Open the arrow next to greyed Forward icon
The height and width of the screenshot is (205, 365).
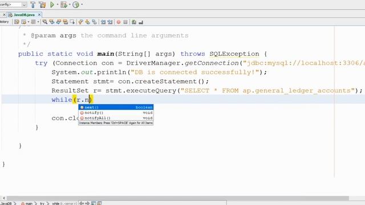coord(38,22)
